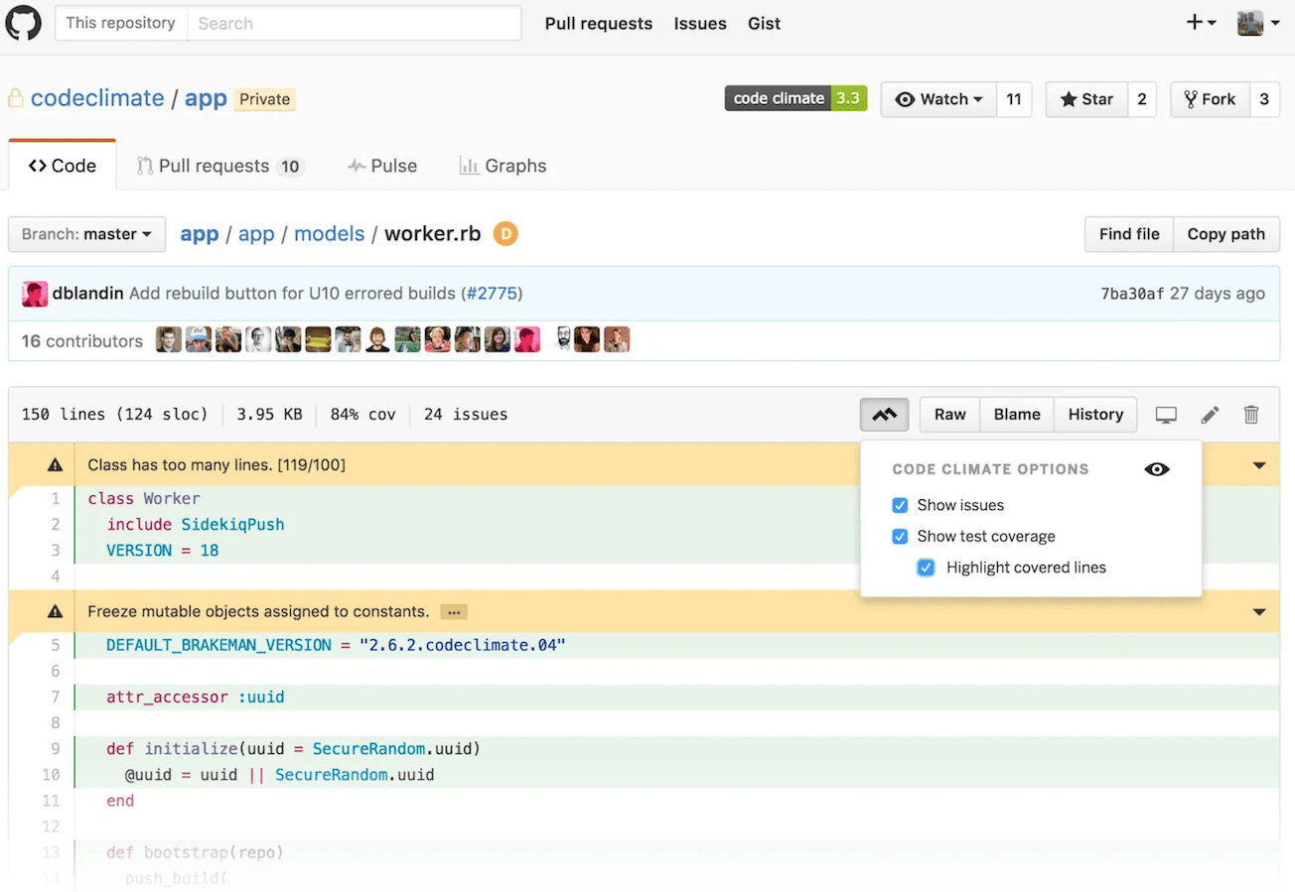Toggle Highlight covered lines

926,568
